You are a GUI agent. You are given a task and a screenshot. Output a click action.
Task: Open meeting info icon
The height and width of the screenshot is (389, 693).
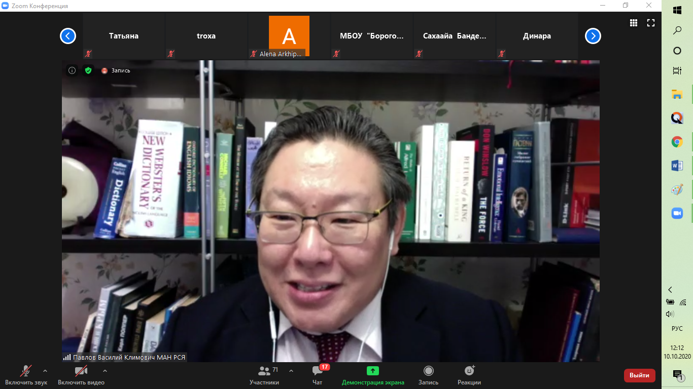tap(72, 70)
